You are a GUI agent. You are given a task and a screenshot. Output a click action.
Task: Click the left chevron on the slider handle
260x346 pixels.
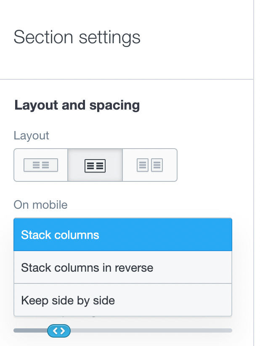pyautogui.click(x=55, y=331)
